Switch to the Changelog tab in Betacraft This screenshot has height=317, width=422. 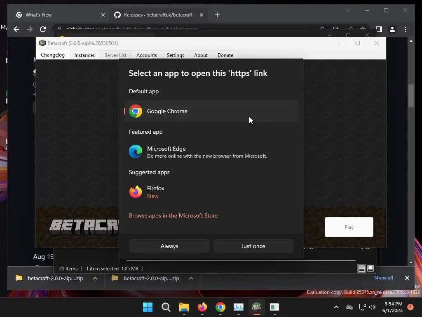53,55
